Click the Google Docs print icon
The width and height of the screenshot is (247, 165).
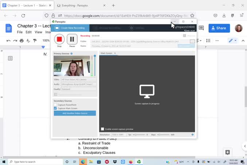[x=21, y=41]
